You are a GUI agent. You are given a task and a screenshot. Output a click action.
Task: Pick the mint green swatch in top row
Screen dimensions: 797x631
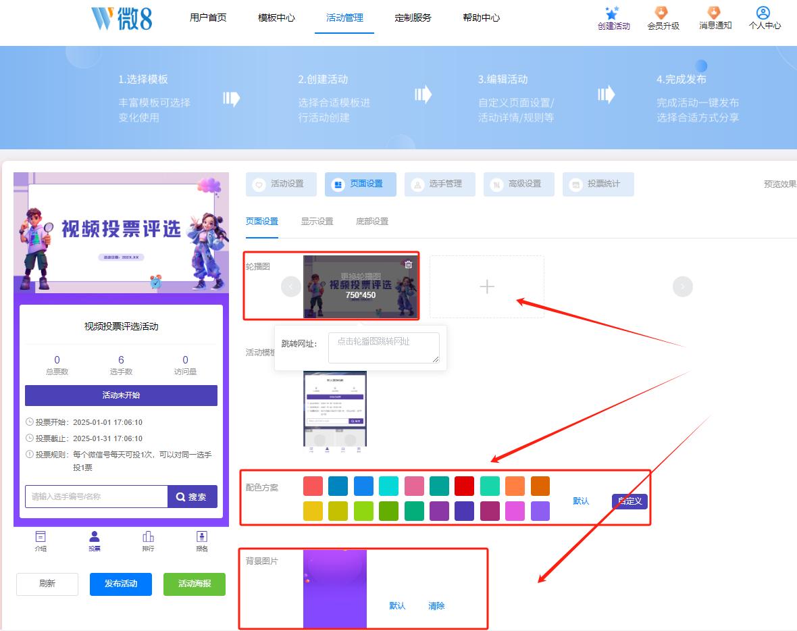[490, 486]
